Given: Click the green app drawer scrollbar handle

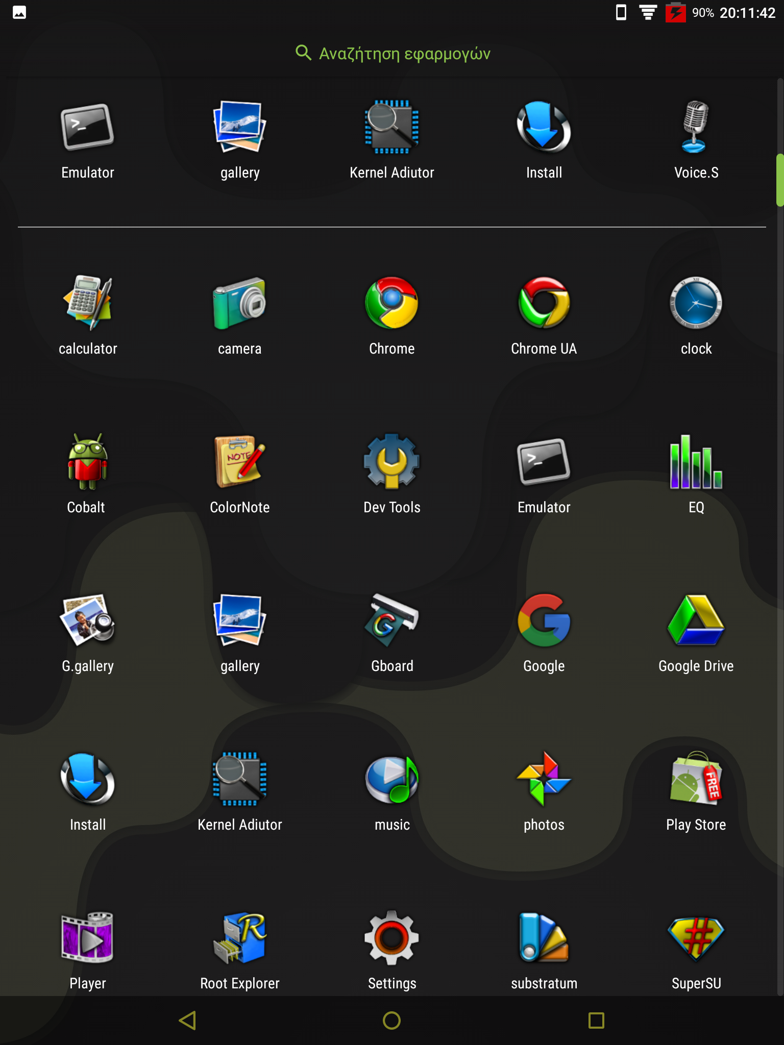Looking at the screenshot, I should point(779,180).
